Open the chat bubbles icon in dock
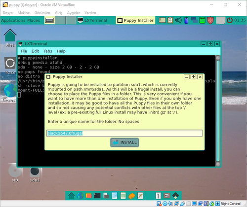This screenshot has height=207, width=247. click(x=88, y=196)
